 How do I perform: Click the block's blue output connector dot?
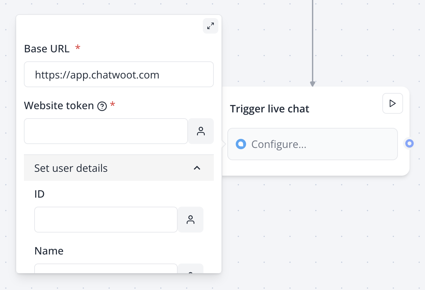tap(409, 143)
